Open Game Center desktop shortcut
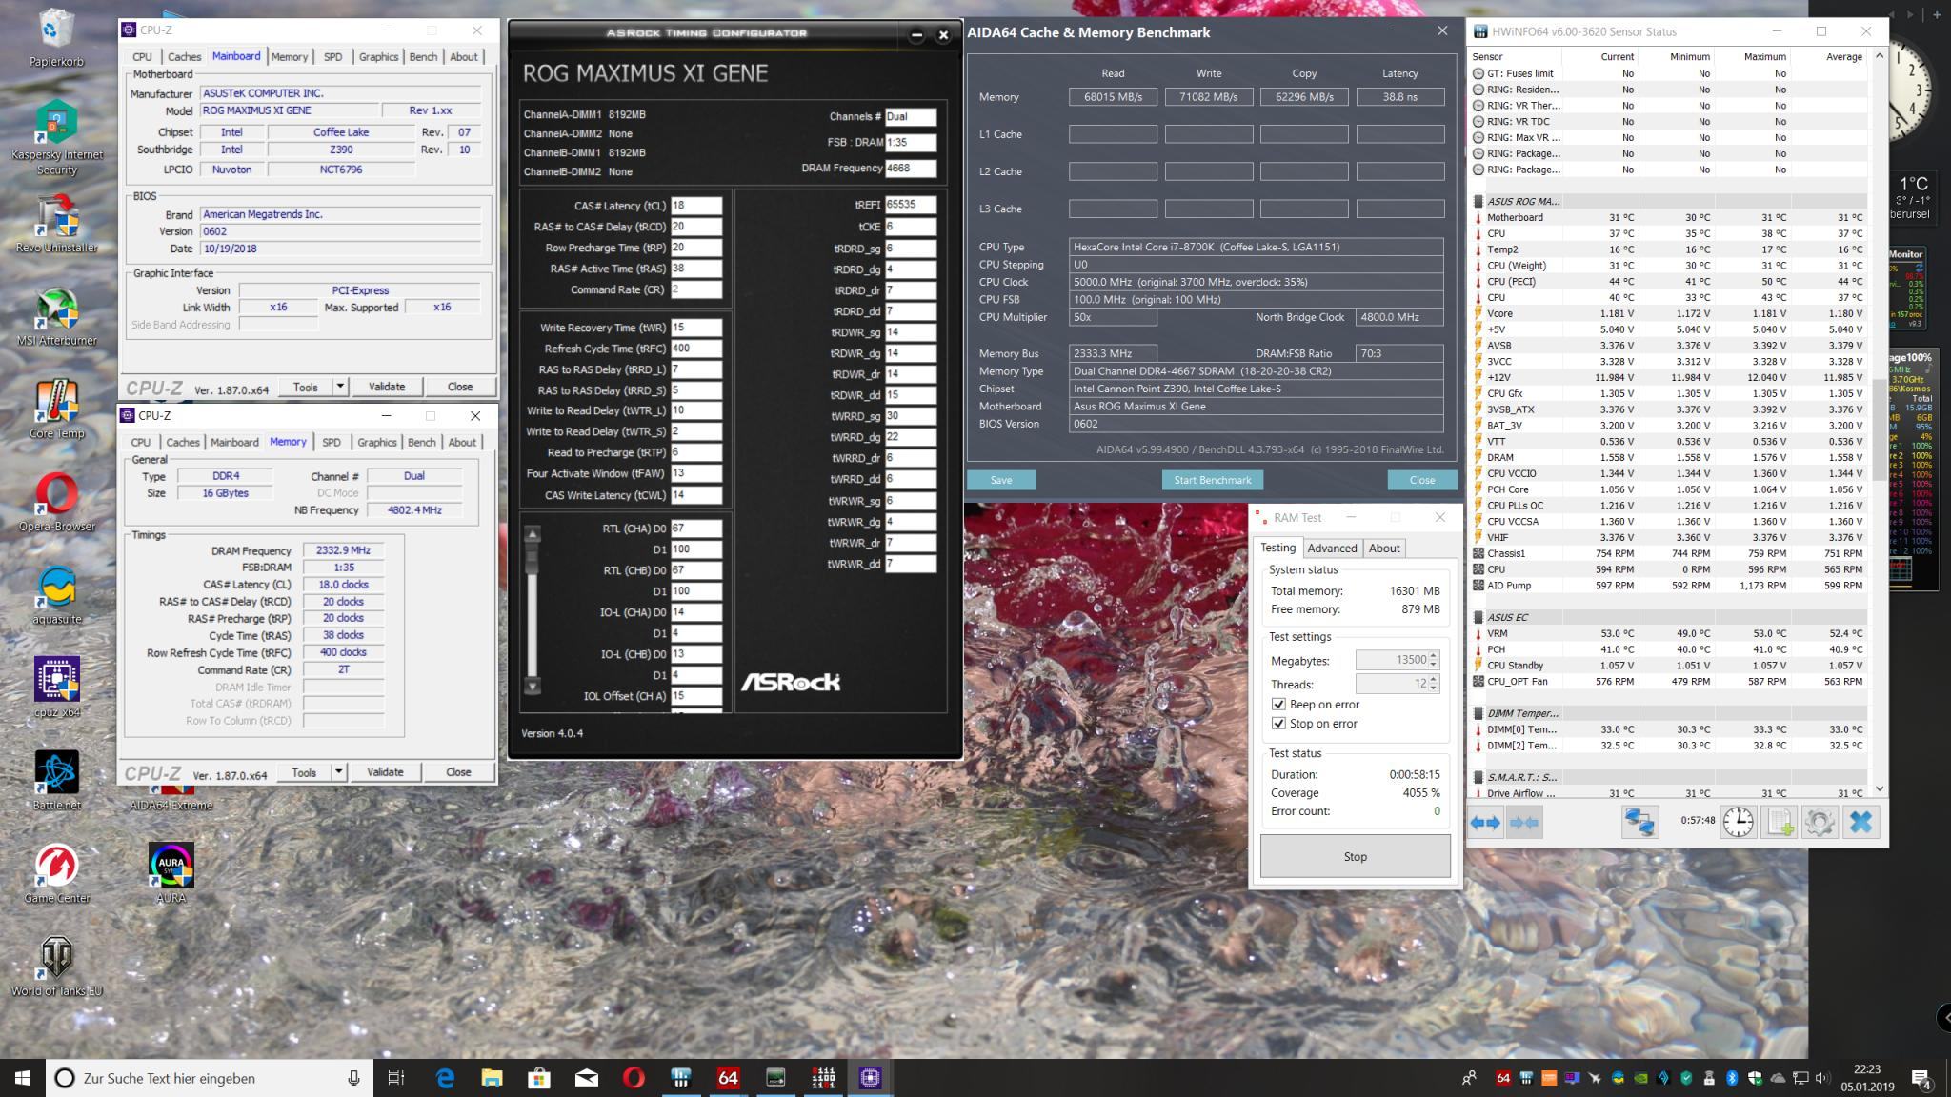This screenshot has height=1097, width=1951. (57, 874)
